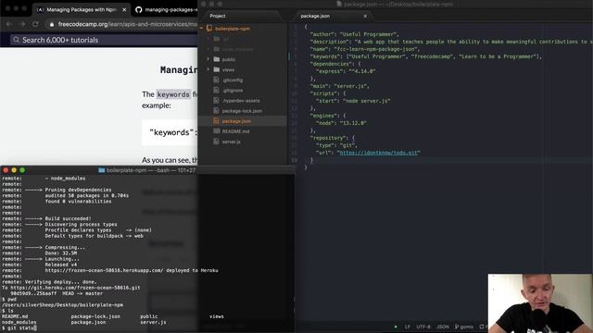Click the terminal title folder icon

point(101,170)
